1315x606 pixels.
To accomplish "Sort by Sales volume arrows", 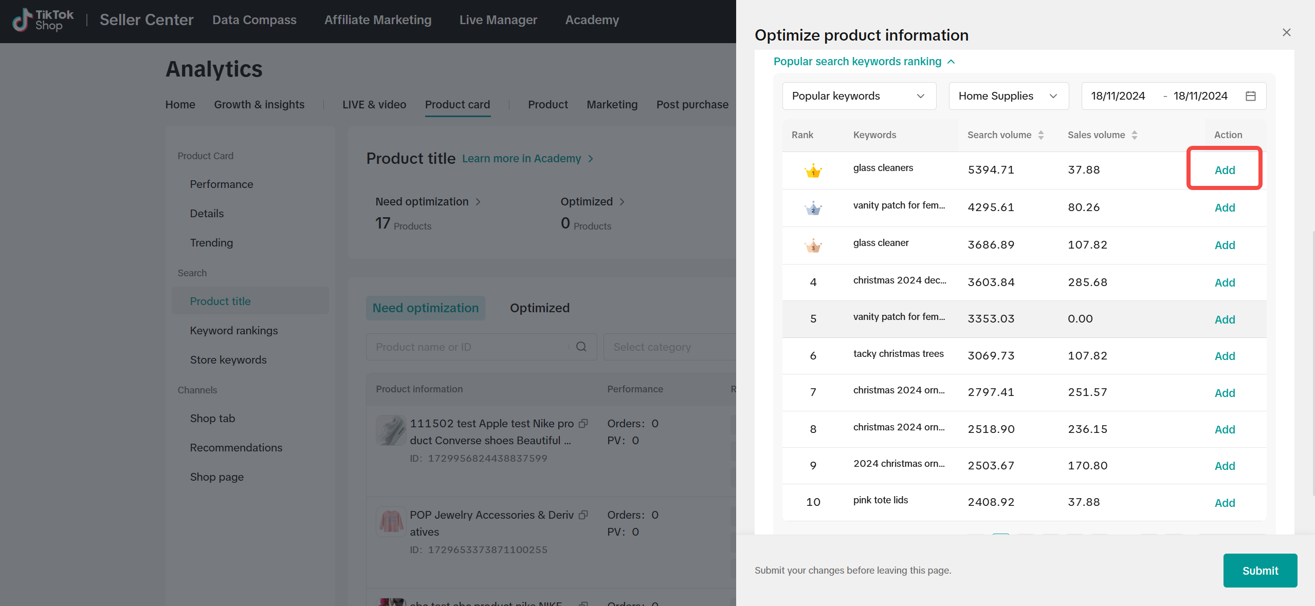I will coord(1135,135).
